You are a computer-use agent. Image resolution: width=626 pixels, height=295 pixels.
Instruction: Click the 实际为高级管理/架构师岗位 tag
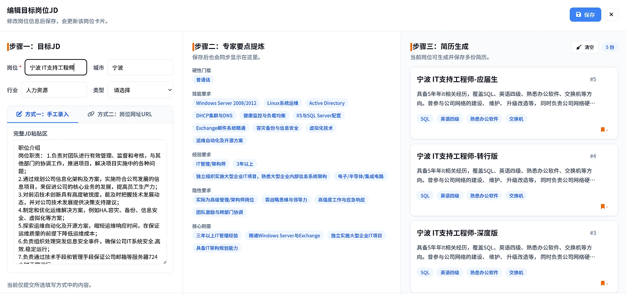pyautogui.click(x=225, y=200)
